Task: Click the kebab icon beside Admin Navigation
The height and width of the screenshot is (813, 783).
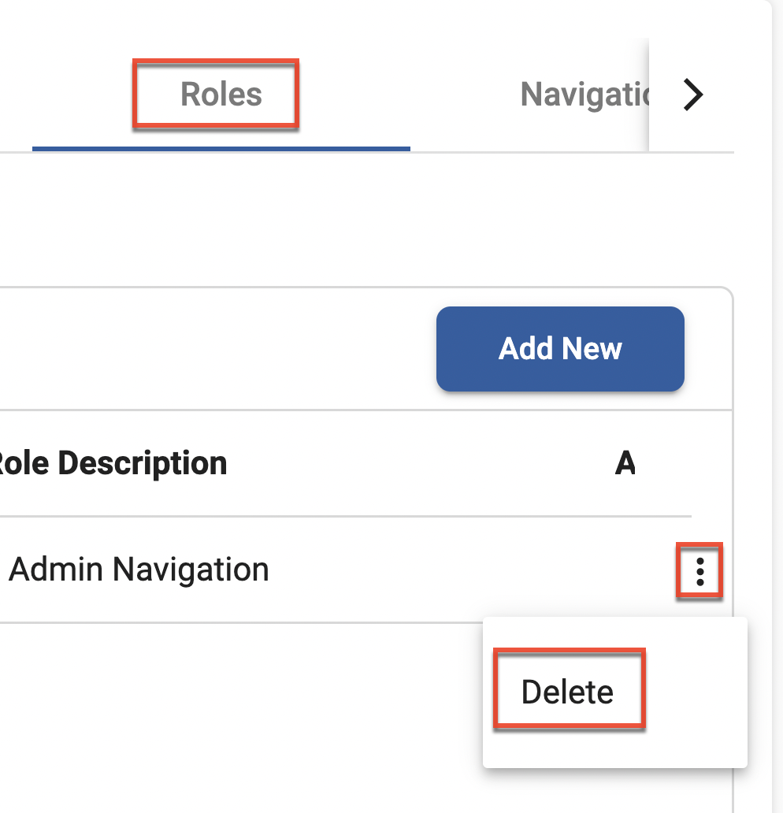Action: tap(700, 570)
